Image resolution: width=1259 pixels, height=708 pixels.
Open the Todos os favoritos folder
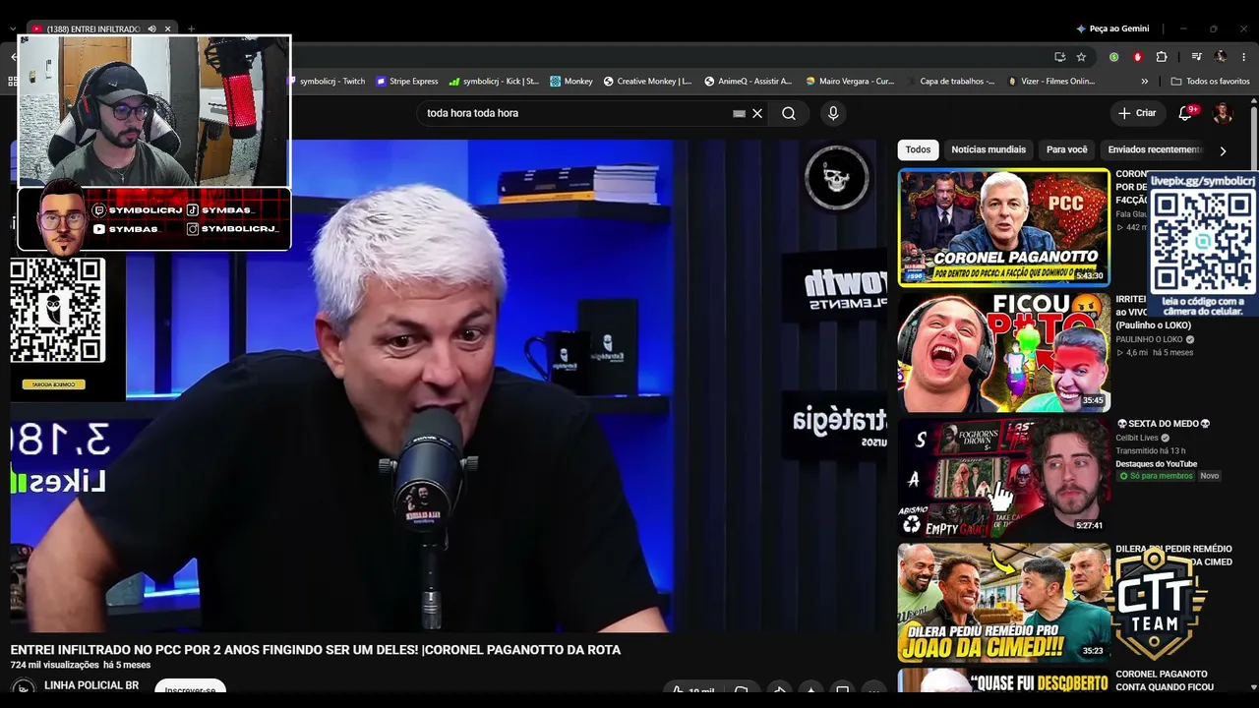pos(1210,82)
